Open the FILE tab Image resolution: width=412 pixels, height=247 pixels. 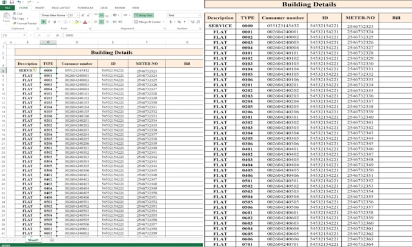pos(7,8)
